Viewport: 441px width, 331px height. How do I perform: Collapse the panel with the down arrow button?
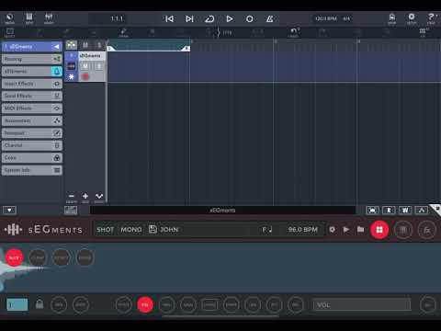pos(9,211)
